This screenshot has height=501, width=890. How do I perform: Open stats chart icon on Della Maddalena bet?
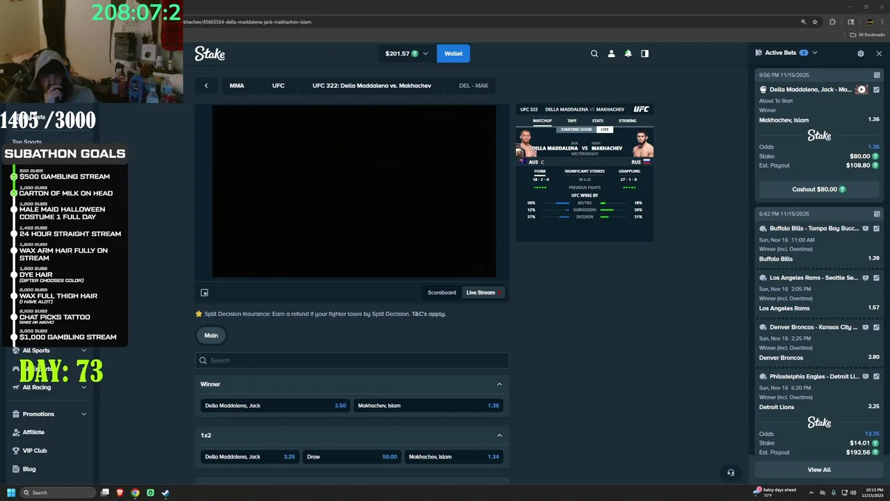pyautogui.click(x=876, y=90)
